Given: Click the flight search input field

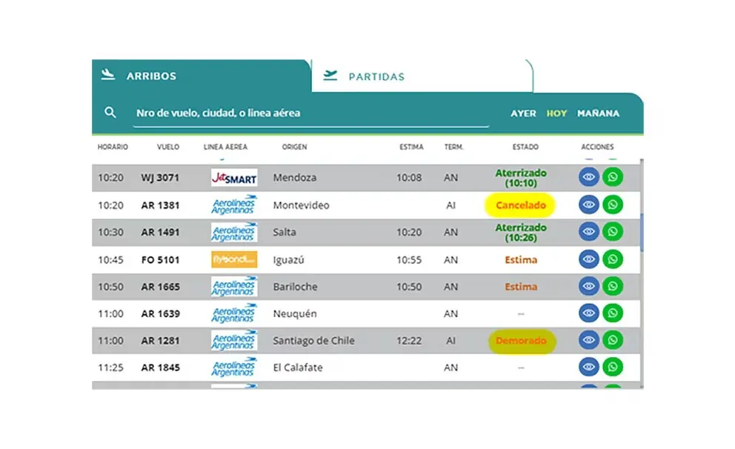Looking at the screenshot, I should pyautogui.click(x=311, y=113).
